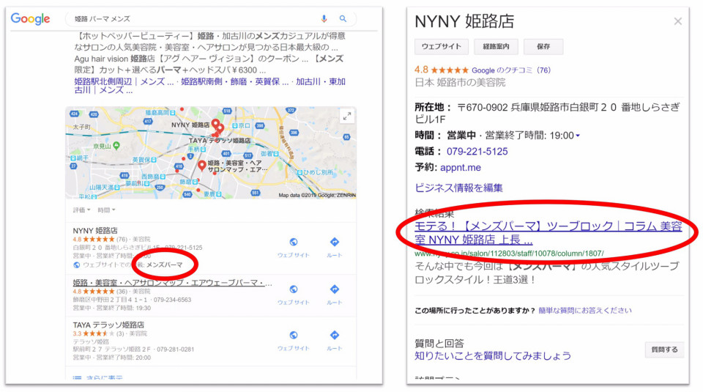703x392 pixels.
Task: Click the 経路案内 button
Action: pos(496,46)
